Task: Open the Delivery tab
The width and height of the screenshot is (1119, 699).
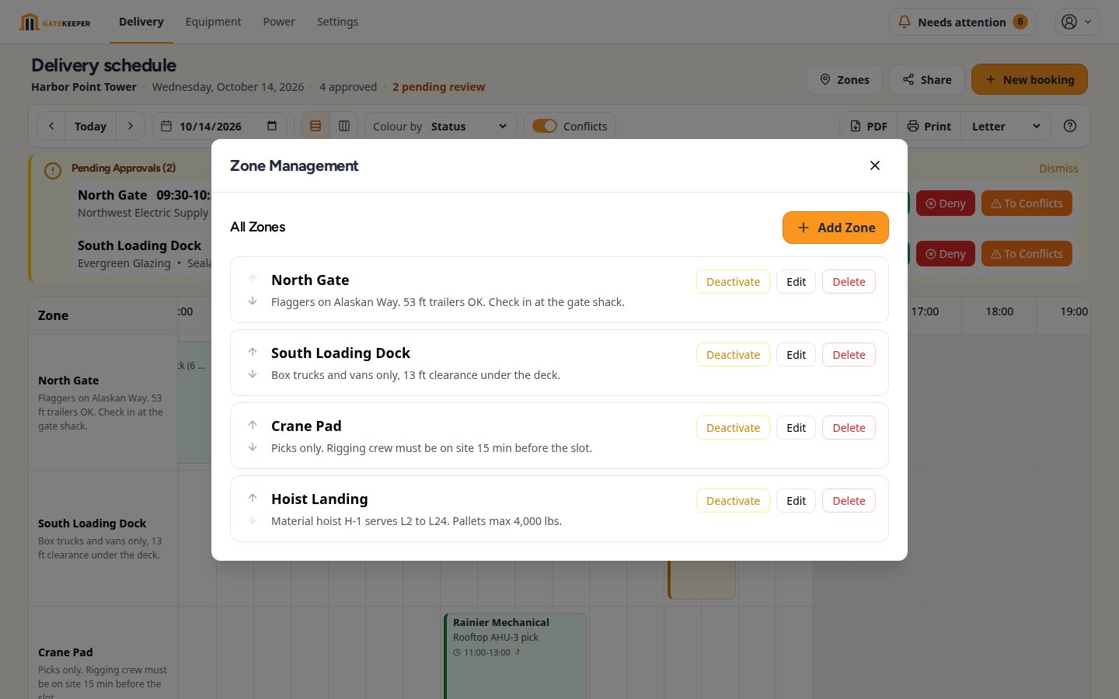Action: coord(141,22)
